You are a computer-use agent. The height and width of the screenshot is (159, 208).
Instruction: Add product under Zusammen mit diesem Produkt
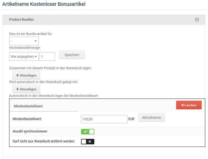tap(26, 75)
